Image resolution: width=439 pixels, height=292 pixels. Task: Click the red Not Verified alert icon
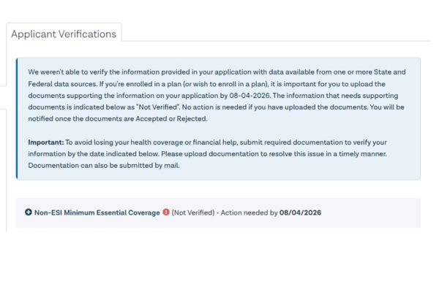(x=166, y=212)
